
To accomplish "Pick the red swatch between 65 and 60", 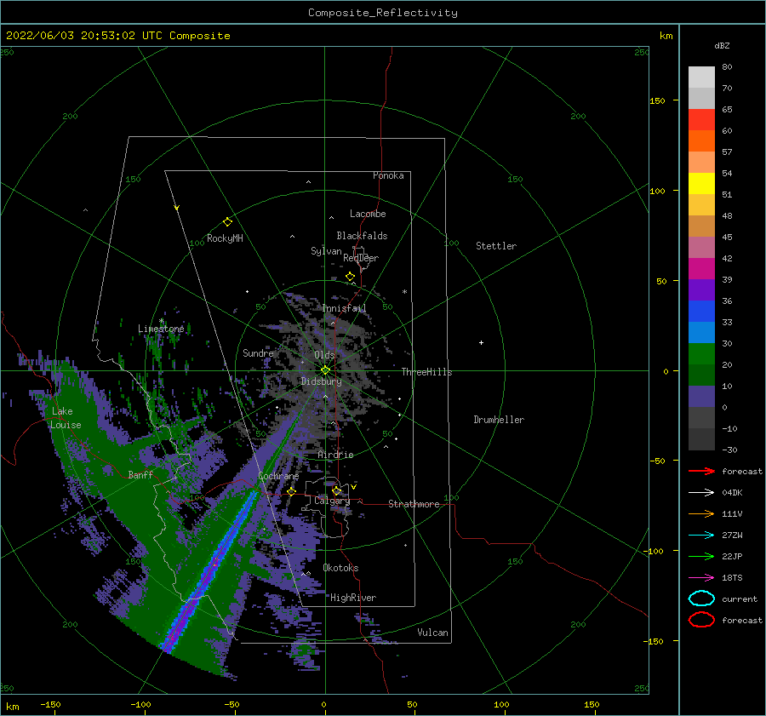I will [701, 120].
